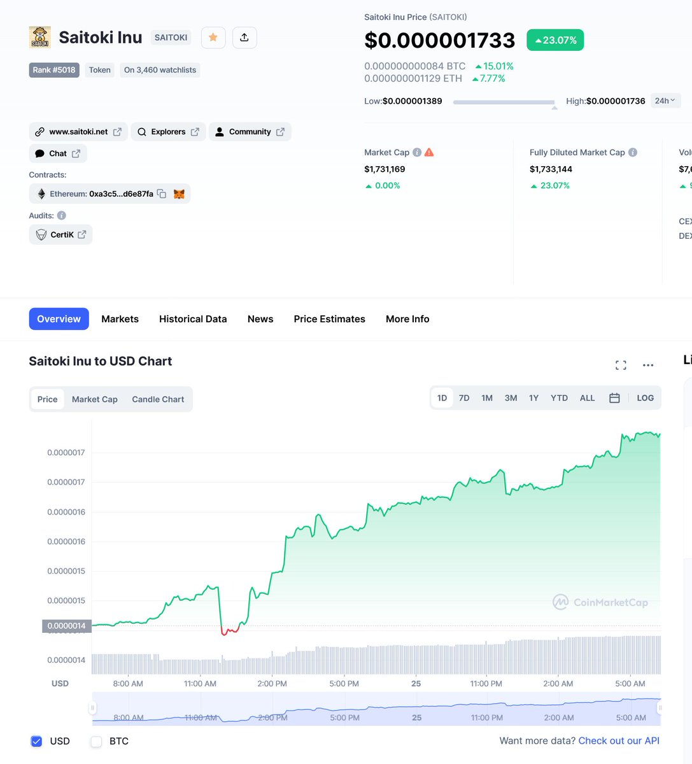Select the 1D time range

[x=442, y=398]
